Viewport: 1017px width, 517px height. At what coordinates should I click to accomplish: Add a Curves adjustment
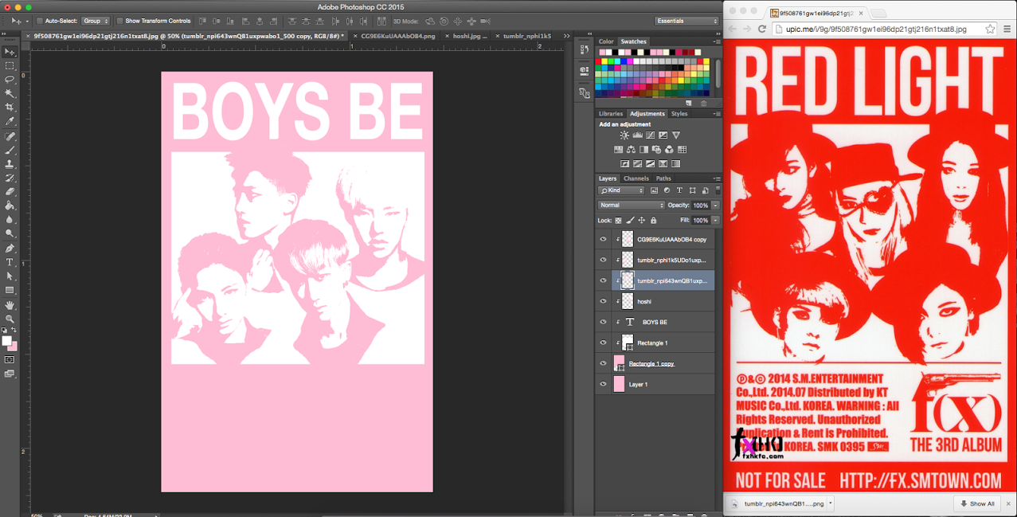650,135
